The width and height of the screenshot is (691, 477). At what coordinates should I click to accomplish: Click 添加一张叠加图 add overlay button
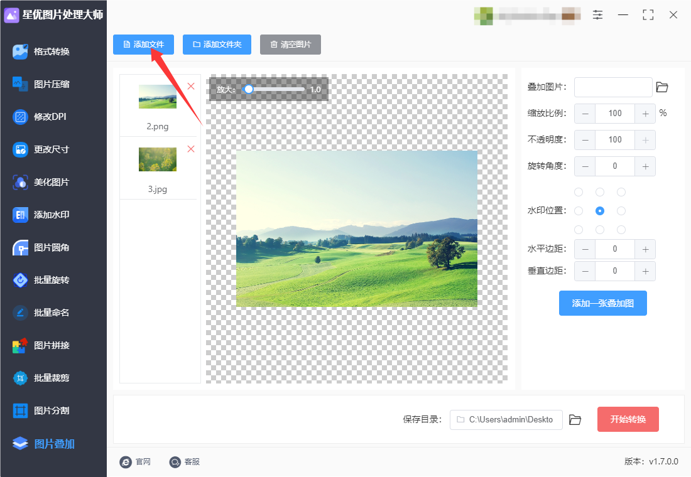(x=603, y=303)
